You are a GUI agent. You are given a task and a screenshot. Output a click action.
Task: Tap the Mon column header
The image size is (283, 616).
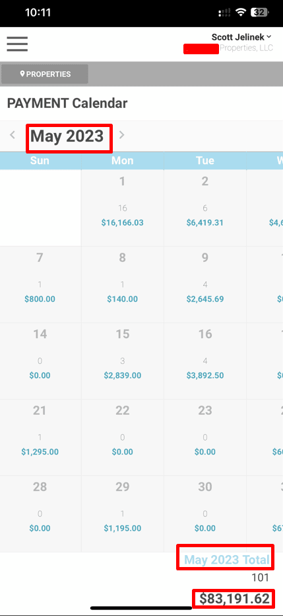pyautogui.click(x=123, y=160)
